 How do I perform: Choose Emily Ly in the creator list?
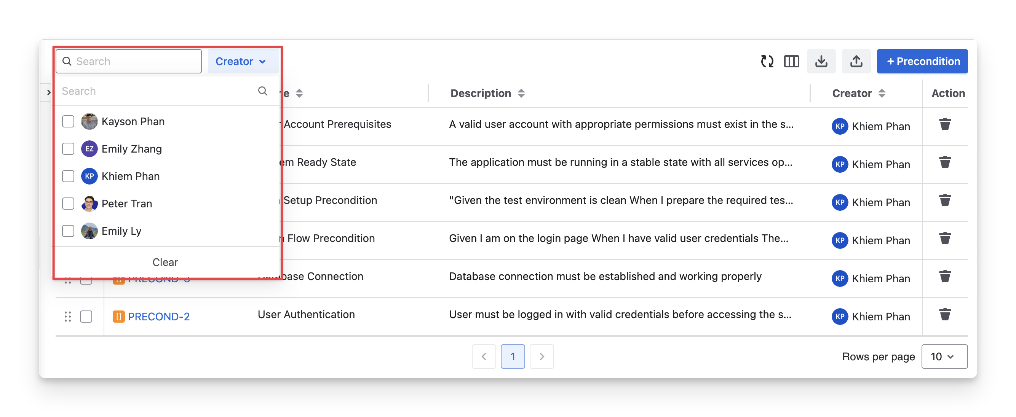point(68,231)
